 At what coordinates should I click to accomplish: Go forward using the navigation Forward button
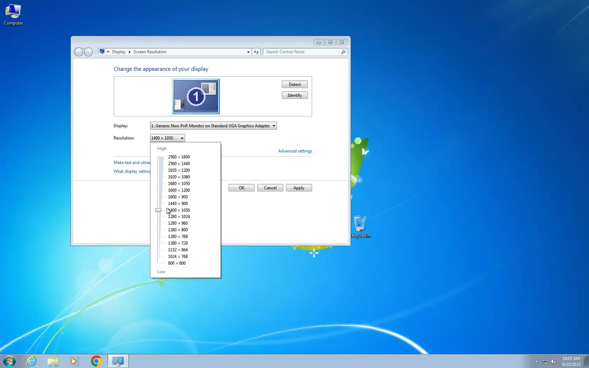click(x=88, y=52)
